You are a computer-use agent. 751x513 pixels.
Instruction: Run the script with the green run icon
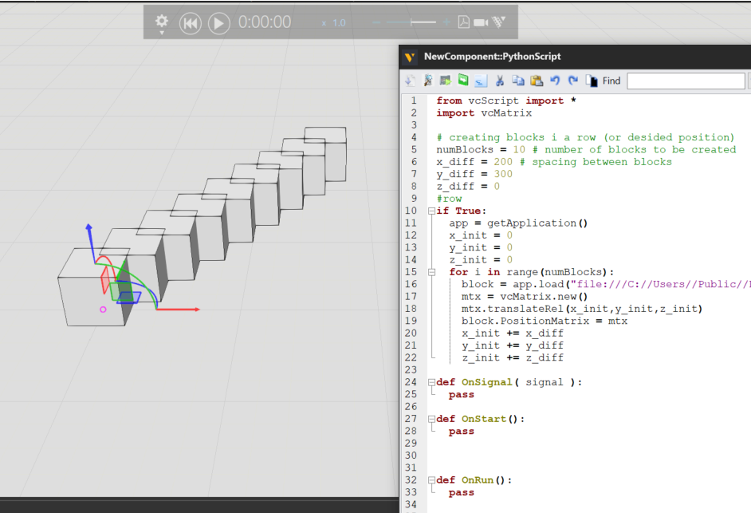click(x=443, y=81)
